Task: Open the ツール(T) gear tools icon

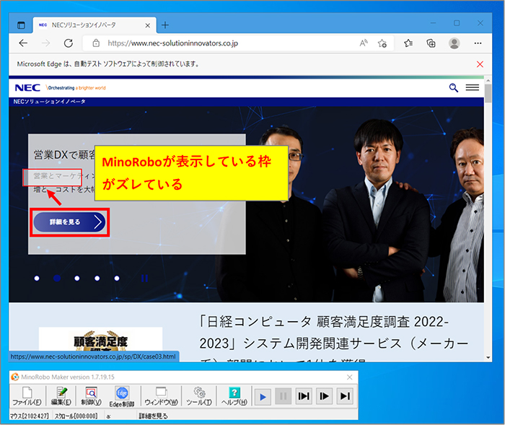Action: [x=199, y=395]
